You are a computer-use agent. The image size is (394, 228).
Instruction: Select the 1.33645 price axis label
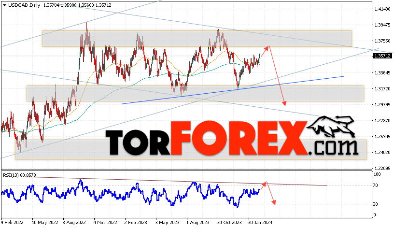click(382, 72)
